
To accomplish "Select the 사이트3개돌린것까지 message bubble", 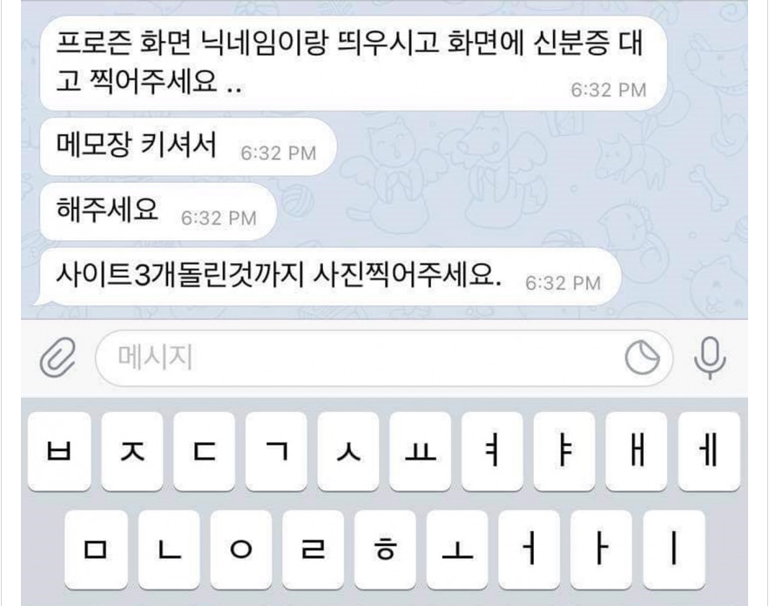I will 328,277.
